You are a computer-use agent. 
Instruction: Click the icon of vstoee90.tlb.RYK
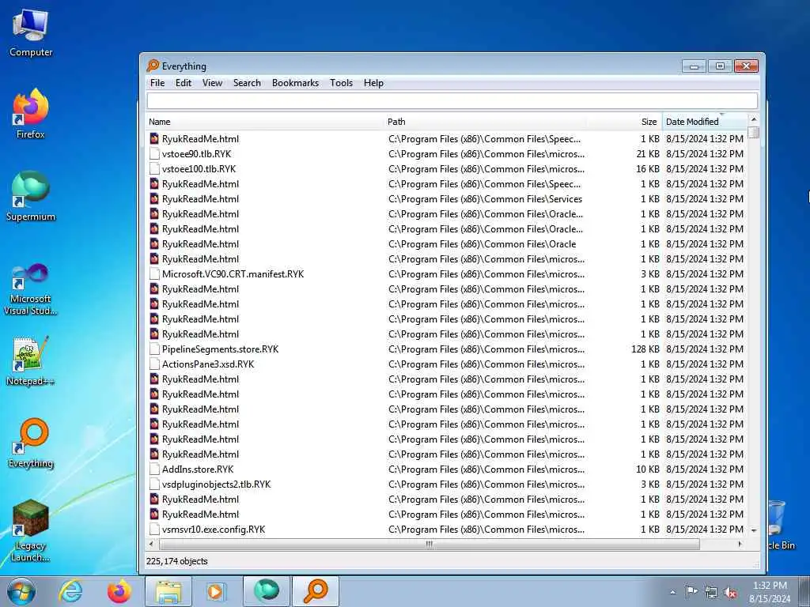(x=154, y=154)
